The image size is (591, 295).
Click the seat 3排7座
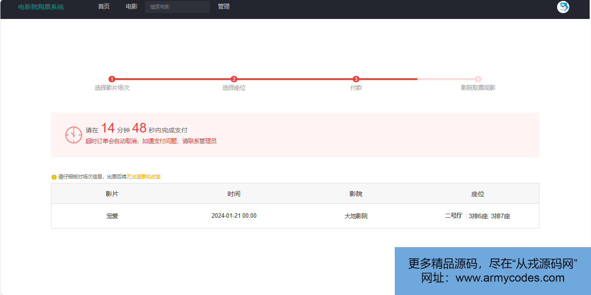coord(501,216)
